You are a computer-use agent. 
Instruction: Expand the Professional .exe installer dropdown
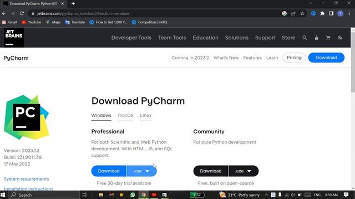click(141, 171)
